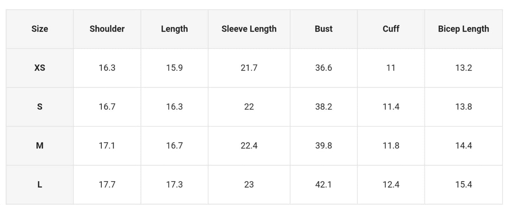509x205 pixels.
Task: Click the S sleeve length value 22
Action: (249, 107)
